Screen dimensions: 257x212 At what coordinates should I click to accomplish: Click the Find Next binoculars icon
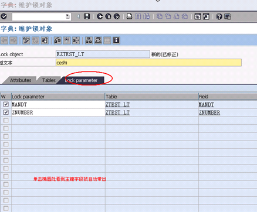point(146,16)
